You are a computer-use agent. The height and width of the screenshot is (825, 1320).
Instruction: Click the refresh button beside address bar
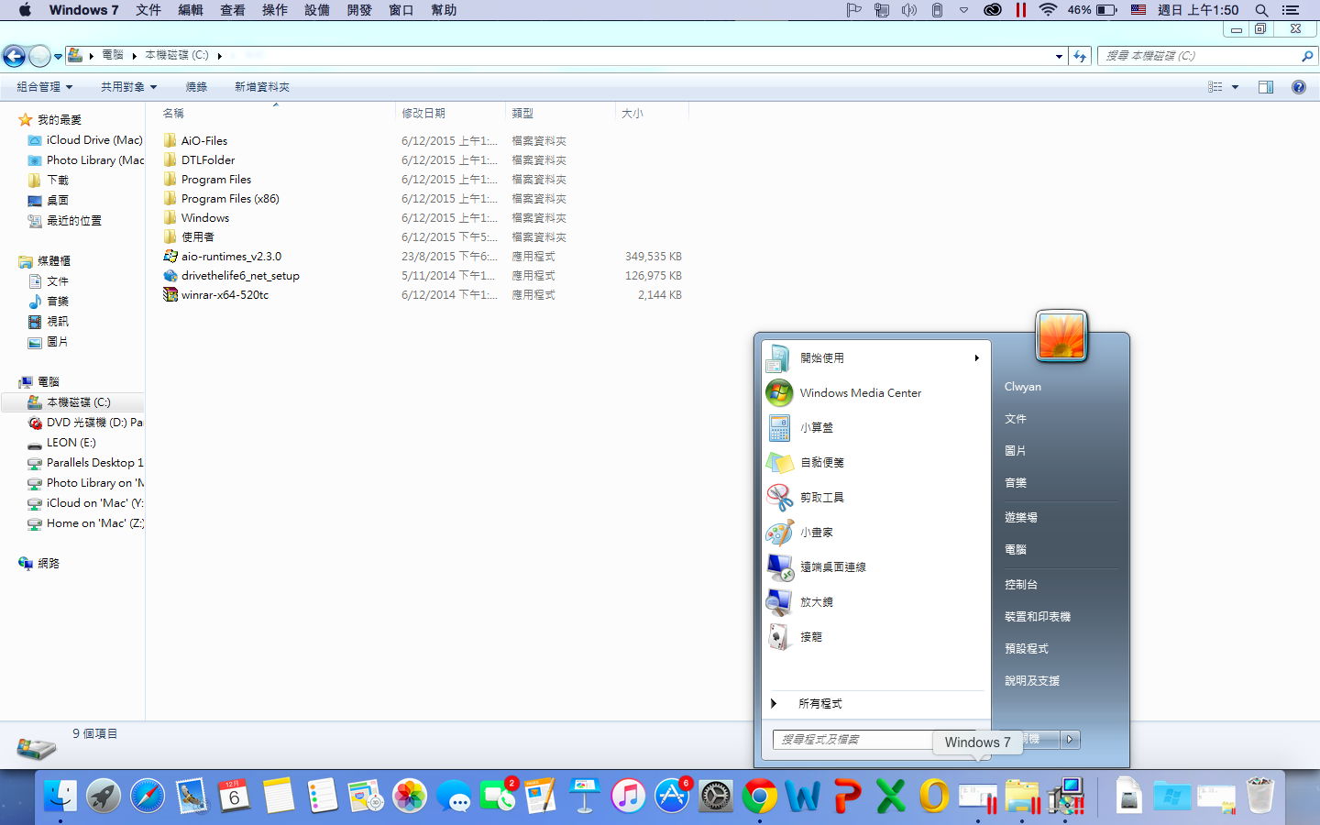(x=1080, y=56)
